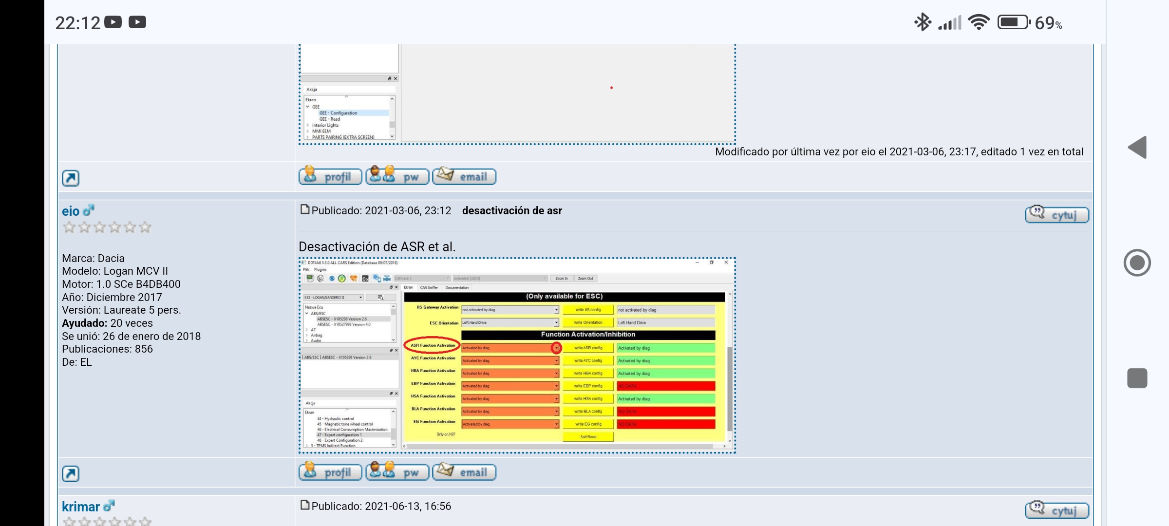This screenshot has height=526, width=1169.
Task: Tap the Android home circle button
Action: coord(1137,263)
